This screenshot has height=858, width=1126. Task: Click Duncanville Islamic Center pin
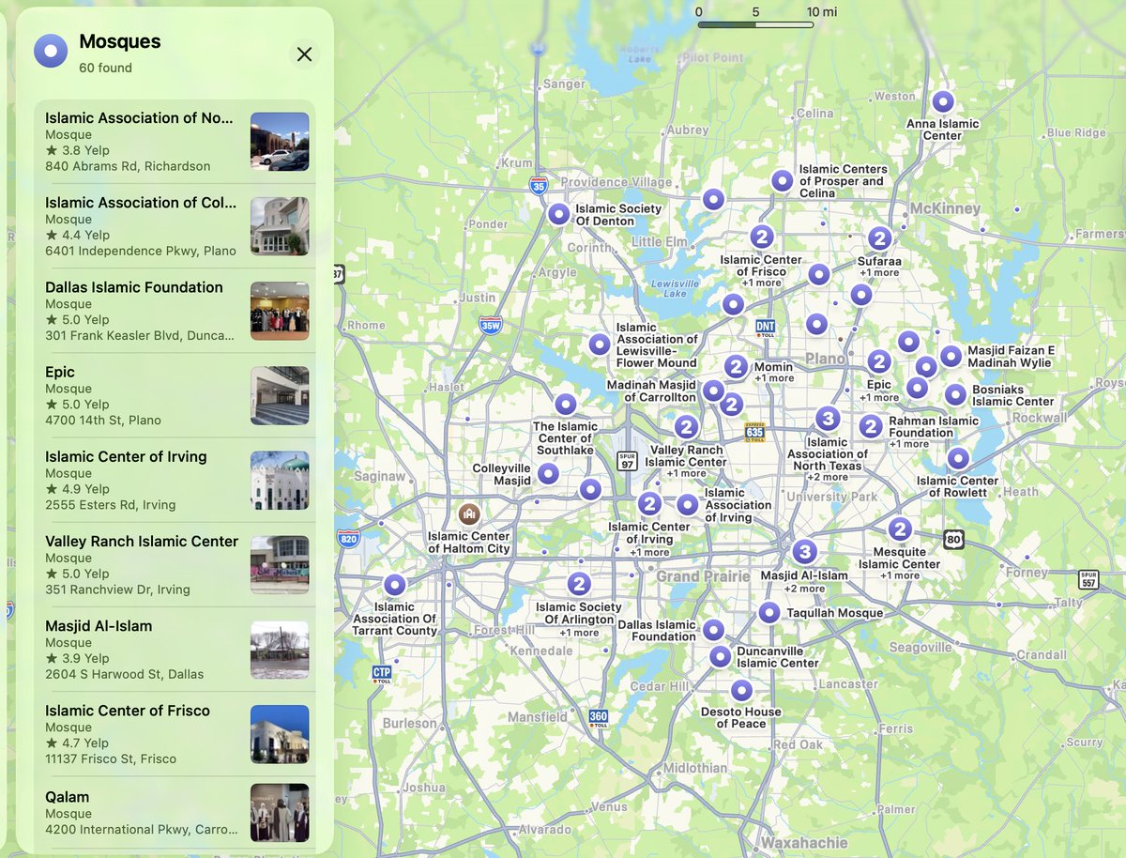click(x=720, y=656)
